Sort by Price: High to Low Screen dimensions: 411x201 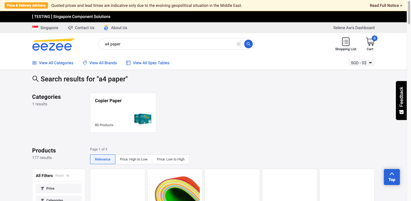tap(134, 159)
